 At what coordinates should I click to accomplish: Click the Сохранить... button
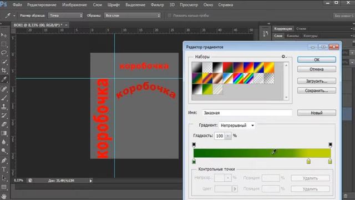(317, 91)
